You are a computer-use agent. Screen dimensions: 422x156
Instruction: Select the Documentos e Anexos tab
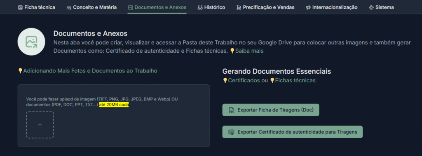(157, 7)
